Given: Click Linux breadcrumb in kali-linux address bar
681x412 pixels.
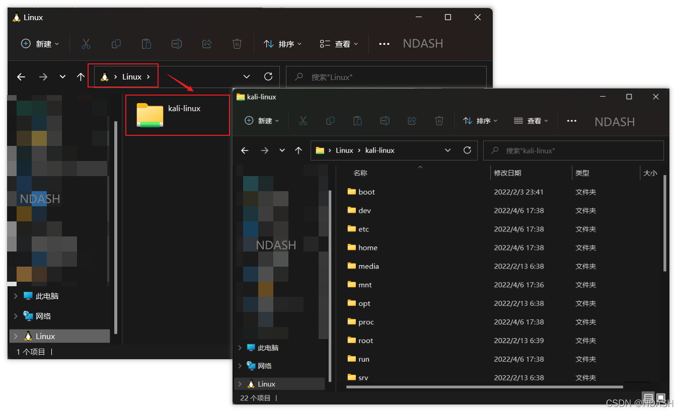Looking at the screenshot, I should [344, 150].
